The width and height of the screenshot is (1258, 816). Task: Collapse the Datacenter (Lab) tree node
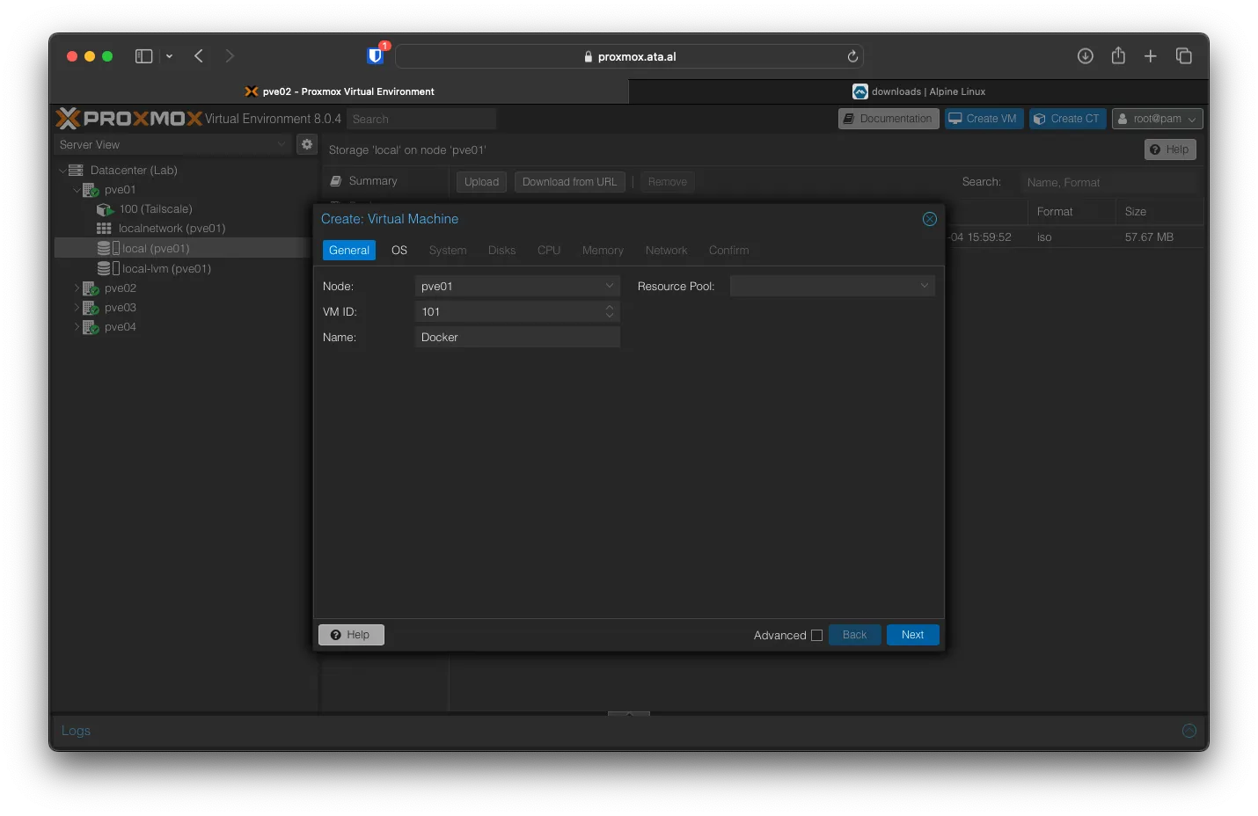(62, 171)
